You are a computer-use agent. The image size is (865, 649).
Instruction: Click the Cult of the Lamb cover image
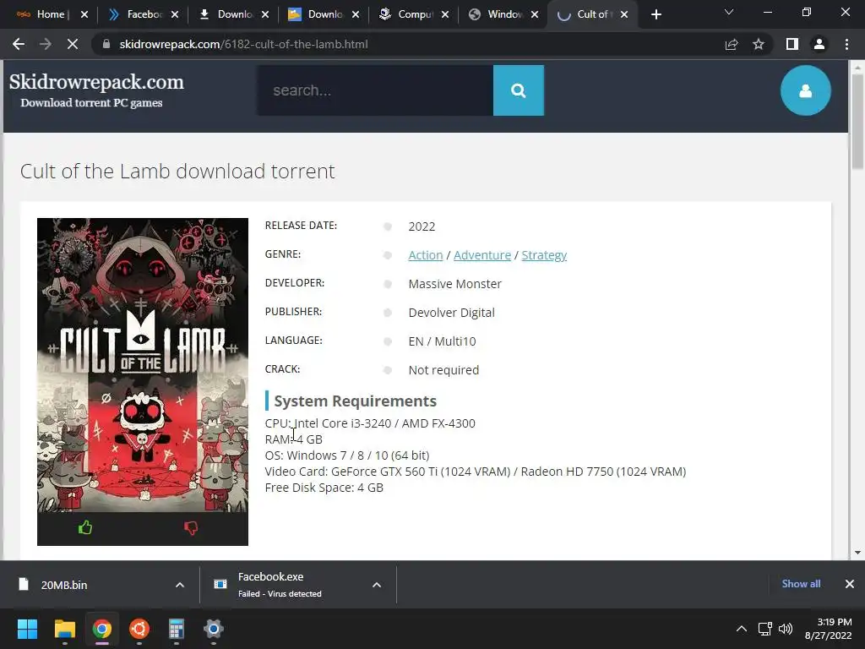(142, 365)
